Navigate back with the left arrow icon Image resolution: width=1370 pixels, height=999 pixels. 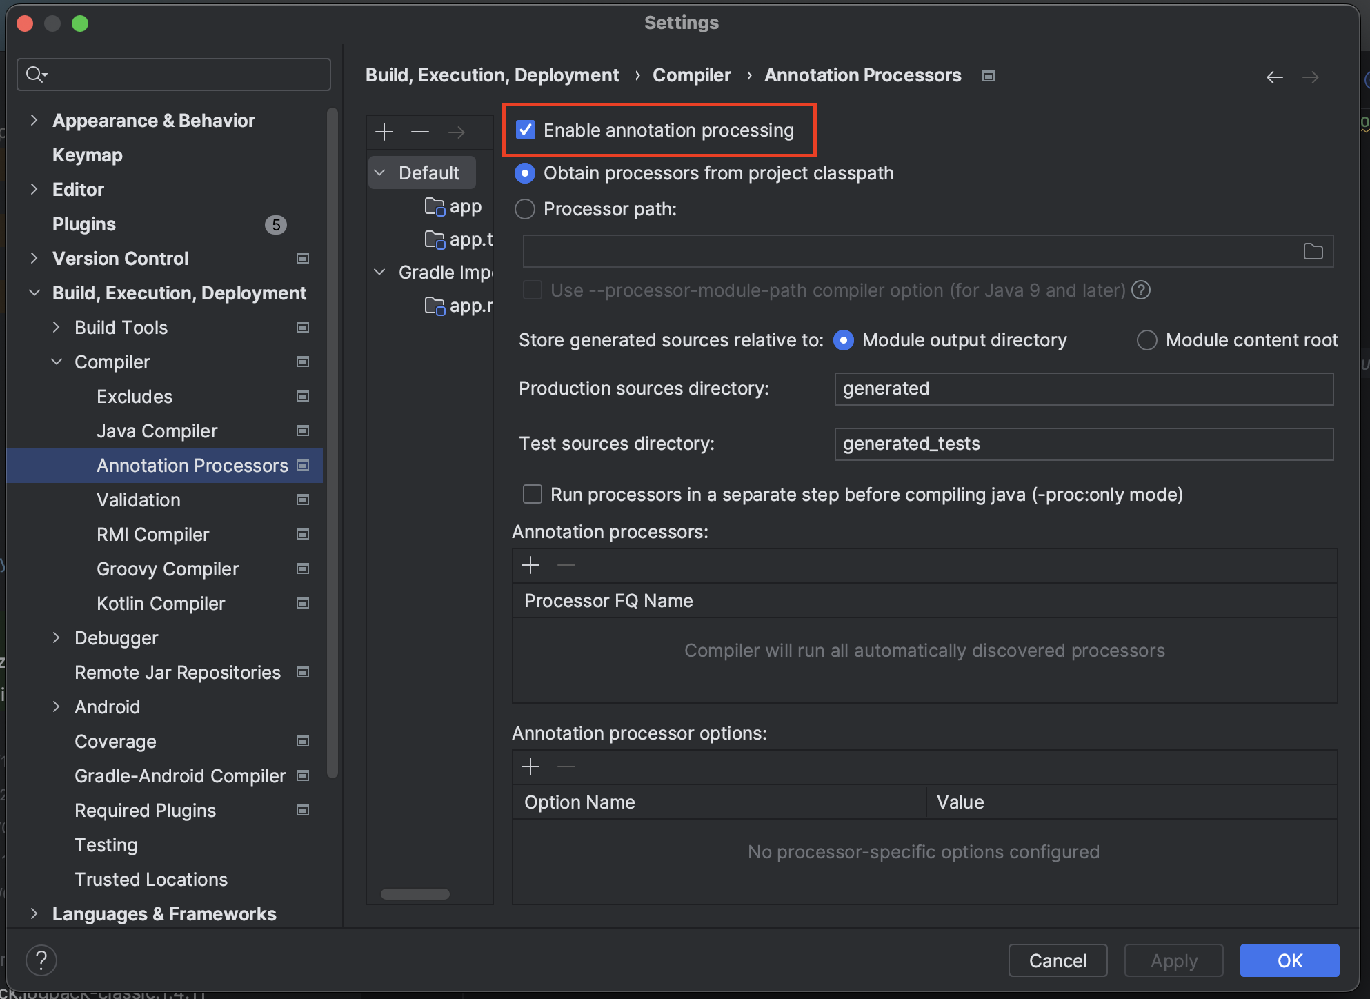click(1273, 77)
